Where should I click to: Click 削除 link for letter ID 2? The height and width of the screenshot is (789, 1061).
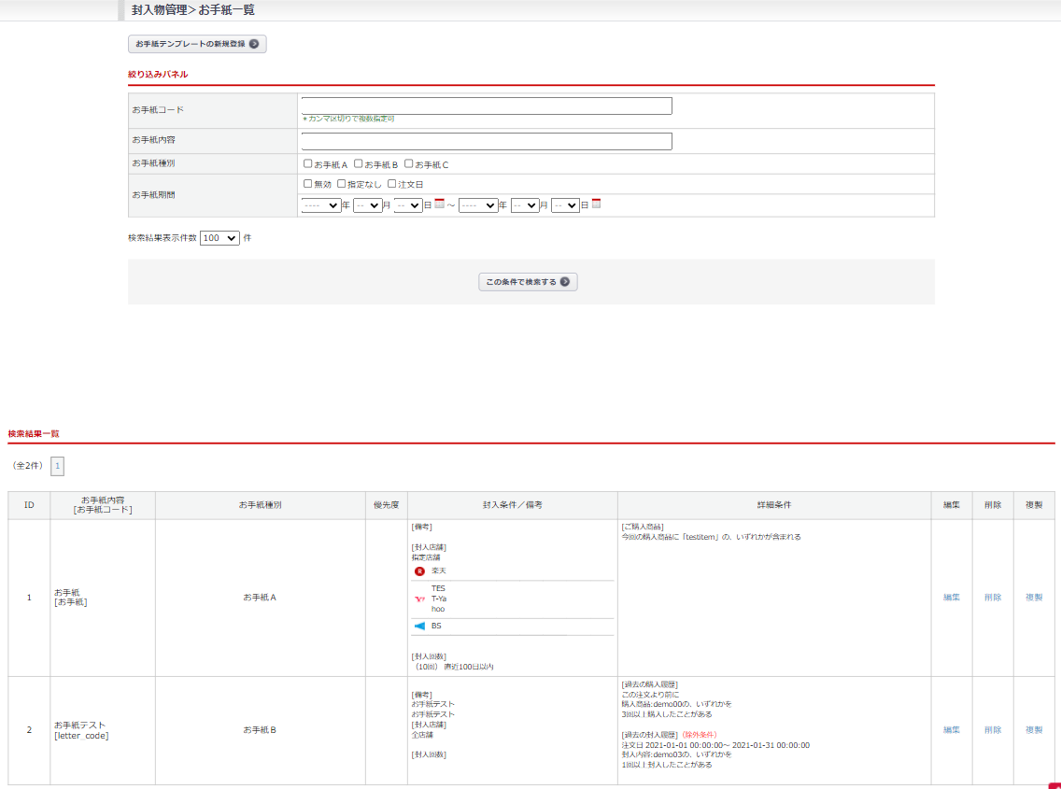[x=992, y=730]
